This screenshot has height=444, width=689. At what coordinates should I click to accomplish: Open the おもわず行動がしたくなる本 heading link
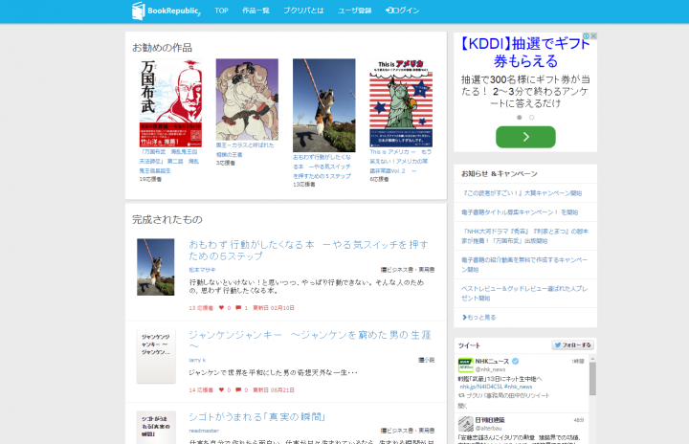pyautogui.click(x=308, y=250)
